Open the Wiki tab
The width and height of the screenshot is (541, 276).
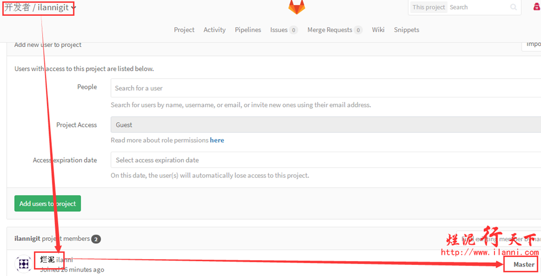(378, 30)
